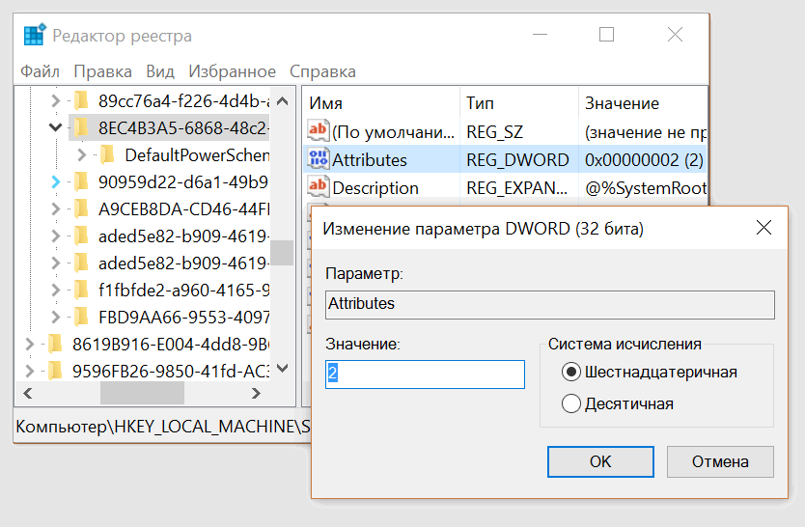Expand the 8619B916-E004 registry key

[x=30, y=342]
